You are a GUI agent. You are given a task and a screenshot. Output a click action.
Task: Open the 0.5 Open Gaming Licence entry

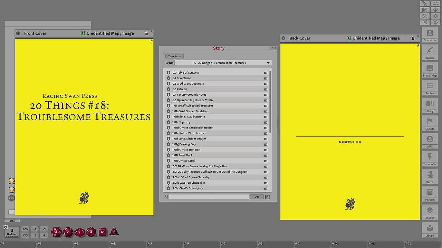[217, 100]
